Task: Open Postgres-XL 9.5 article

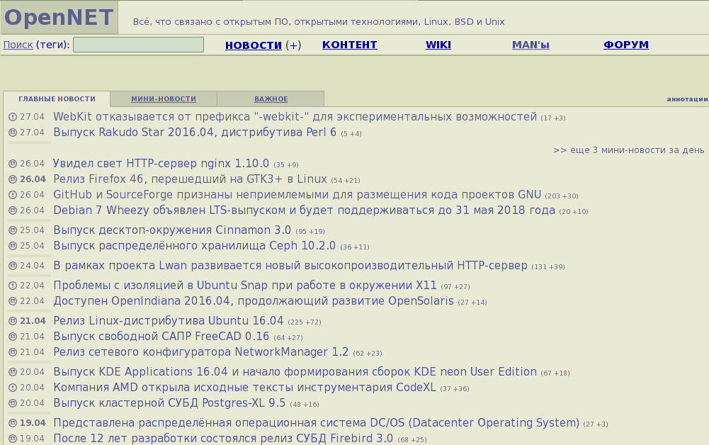Action: [169, 403]
